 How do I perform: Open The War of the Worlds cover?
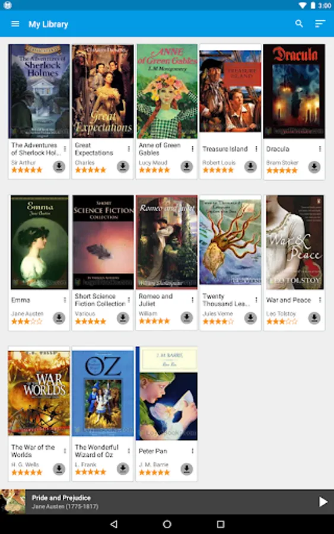point(39,393)
